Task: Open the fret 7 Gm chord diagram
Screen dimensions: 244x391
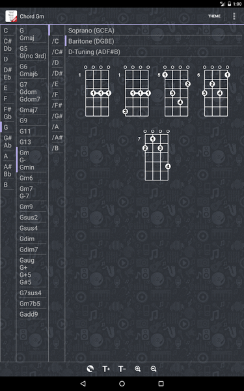Action: pos(155,155)
